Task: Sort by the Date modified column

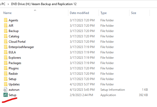Action: point(79,13)
